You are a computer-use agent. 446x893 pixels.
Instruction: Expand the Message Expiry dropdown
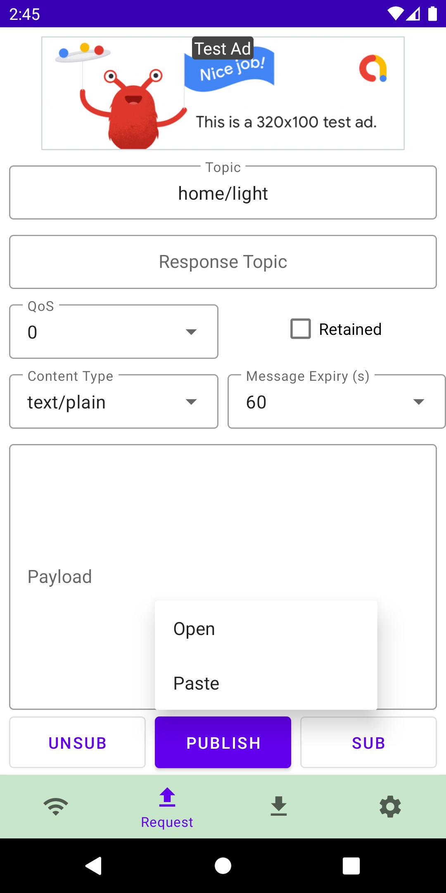337,401
